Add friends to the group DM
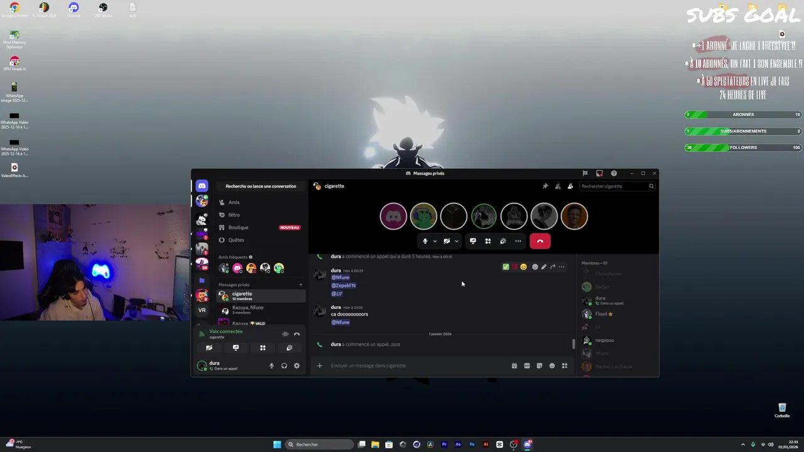This screenshot has height=452, width=804. (x=558, y=186)
